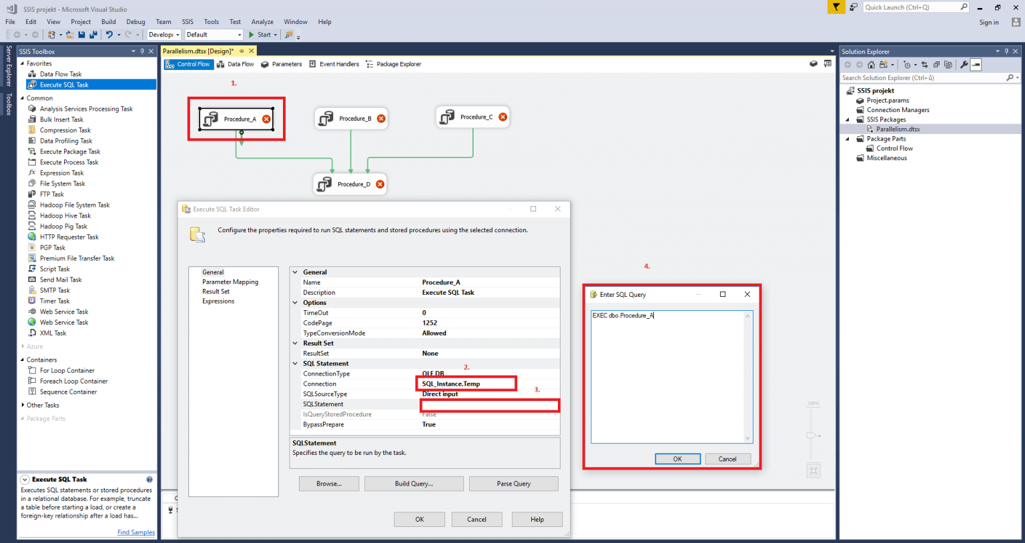Viewport: 1025px width, 543px height.
Task: Expand the Azure group in SSIS Toolbox
Action: pyautogui.click(x=23, y=346)
